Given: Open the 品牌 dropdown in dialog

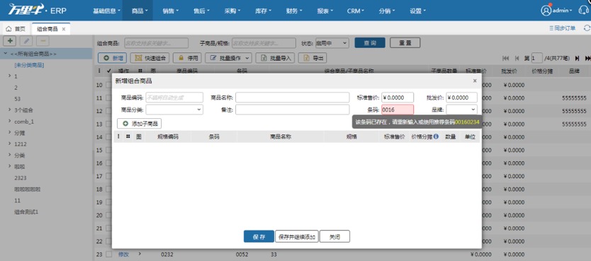Looking at the screenshot, I should coord(462,110).
